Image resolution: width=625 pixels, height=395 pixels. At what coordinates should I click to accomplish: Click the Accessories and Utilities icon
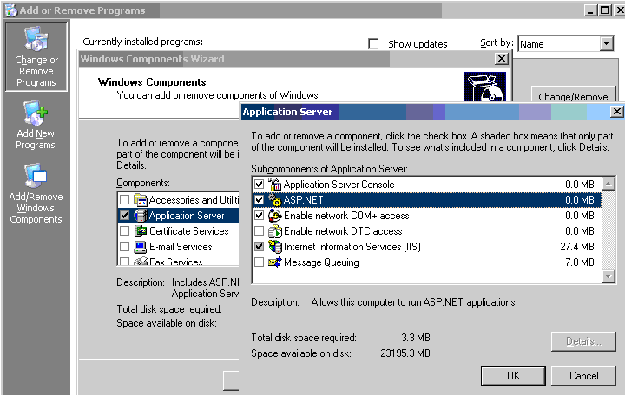click(x=141, y=200)
